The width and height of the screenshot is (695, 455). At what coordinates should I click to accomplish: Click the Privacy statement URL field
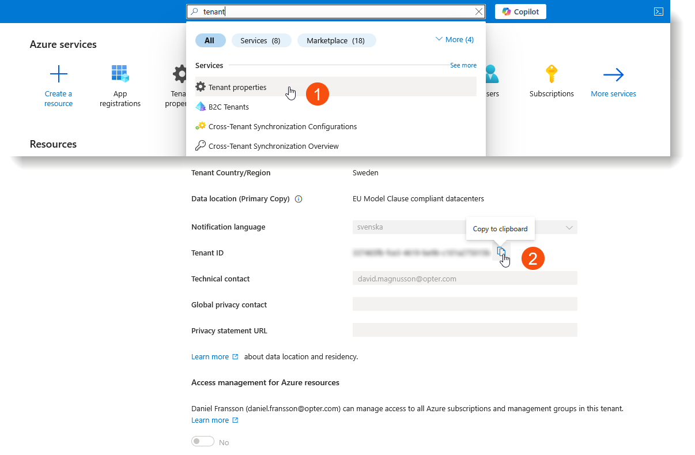(x=464, y=330)
